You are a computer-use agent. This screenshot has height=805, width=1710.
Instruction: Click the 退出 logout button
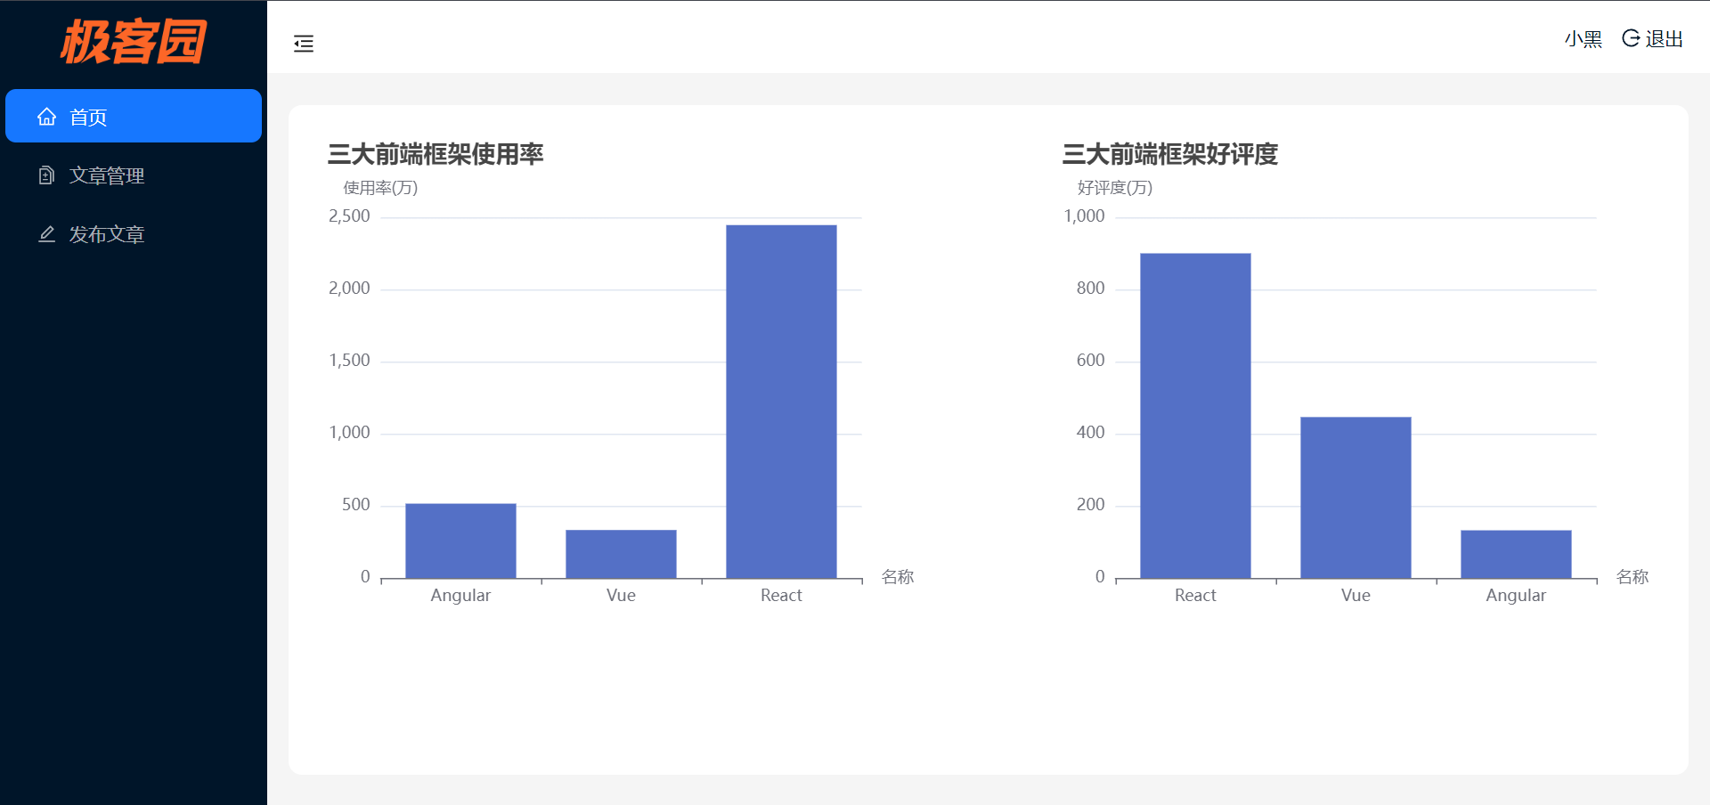coord(1663,39)
